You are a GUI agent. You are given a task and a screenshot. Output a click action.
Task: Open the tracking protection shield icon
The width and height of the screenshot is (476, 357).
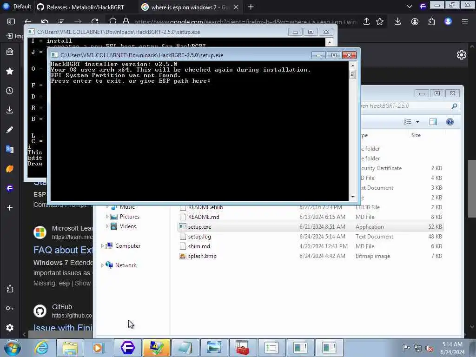[x=113, y=21]
